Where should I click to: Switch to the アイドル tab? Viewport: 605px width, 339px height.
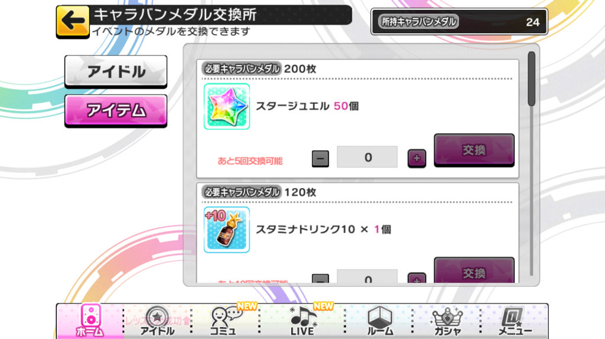(116, 72)
